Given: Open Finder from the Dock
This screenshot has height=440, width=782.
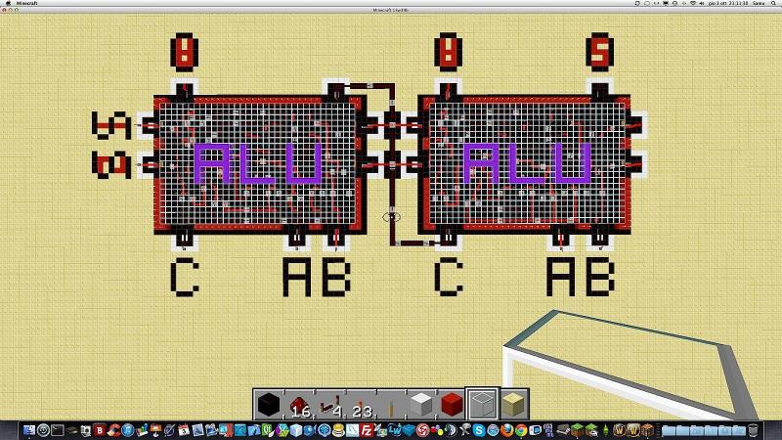Looking at the screenshot, I should [x=29, y=430].
